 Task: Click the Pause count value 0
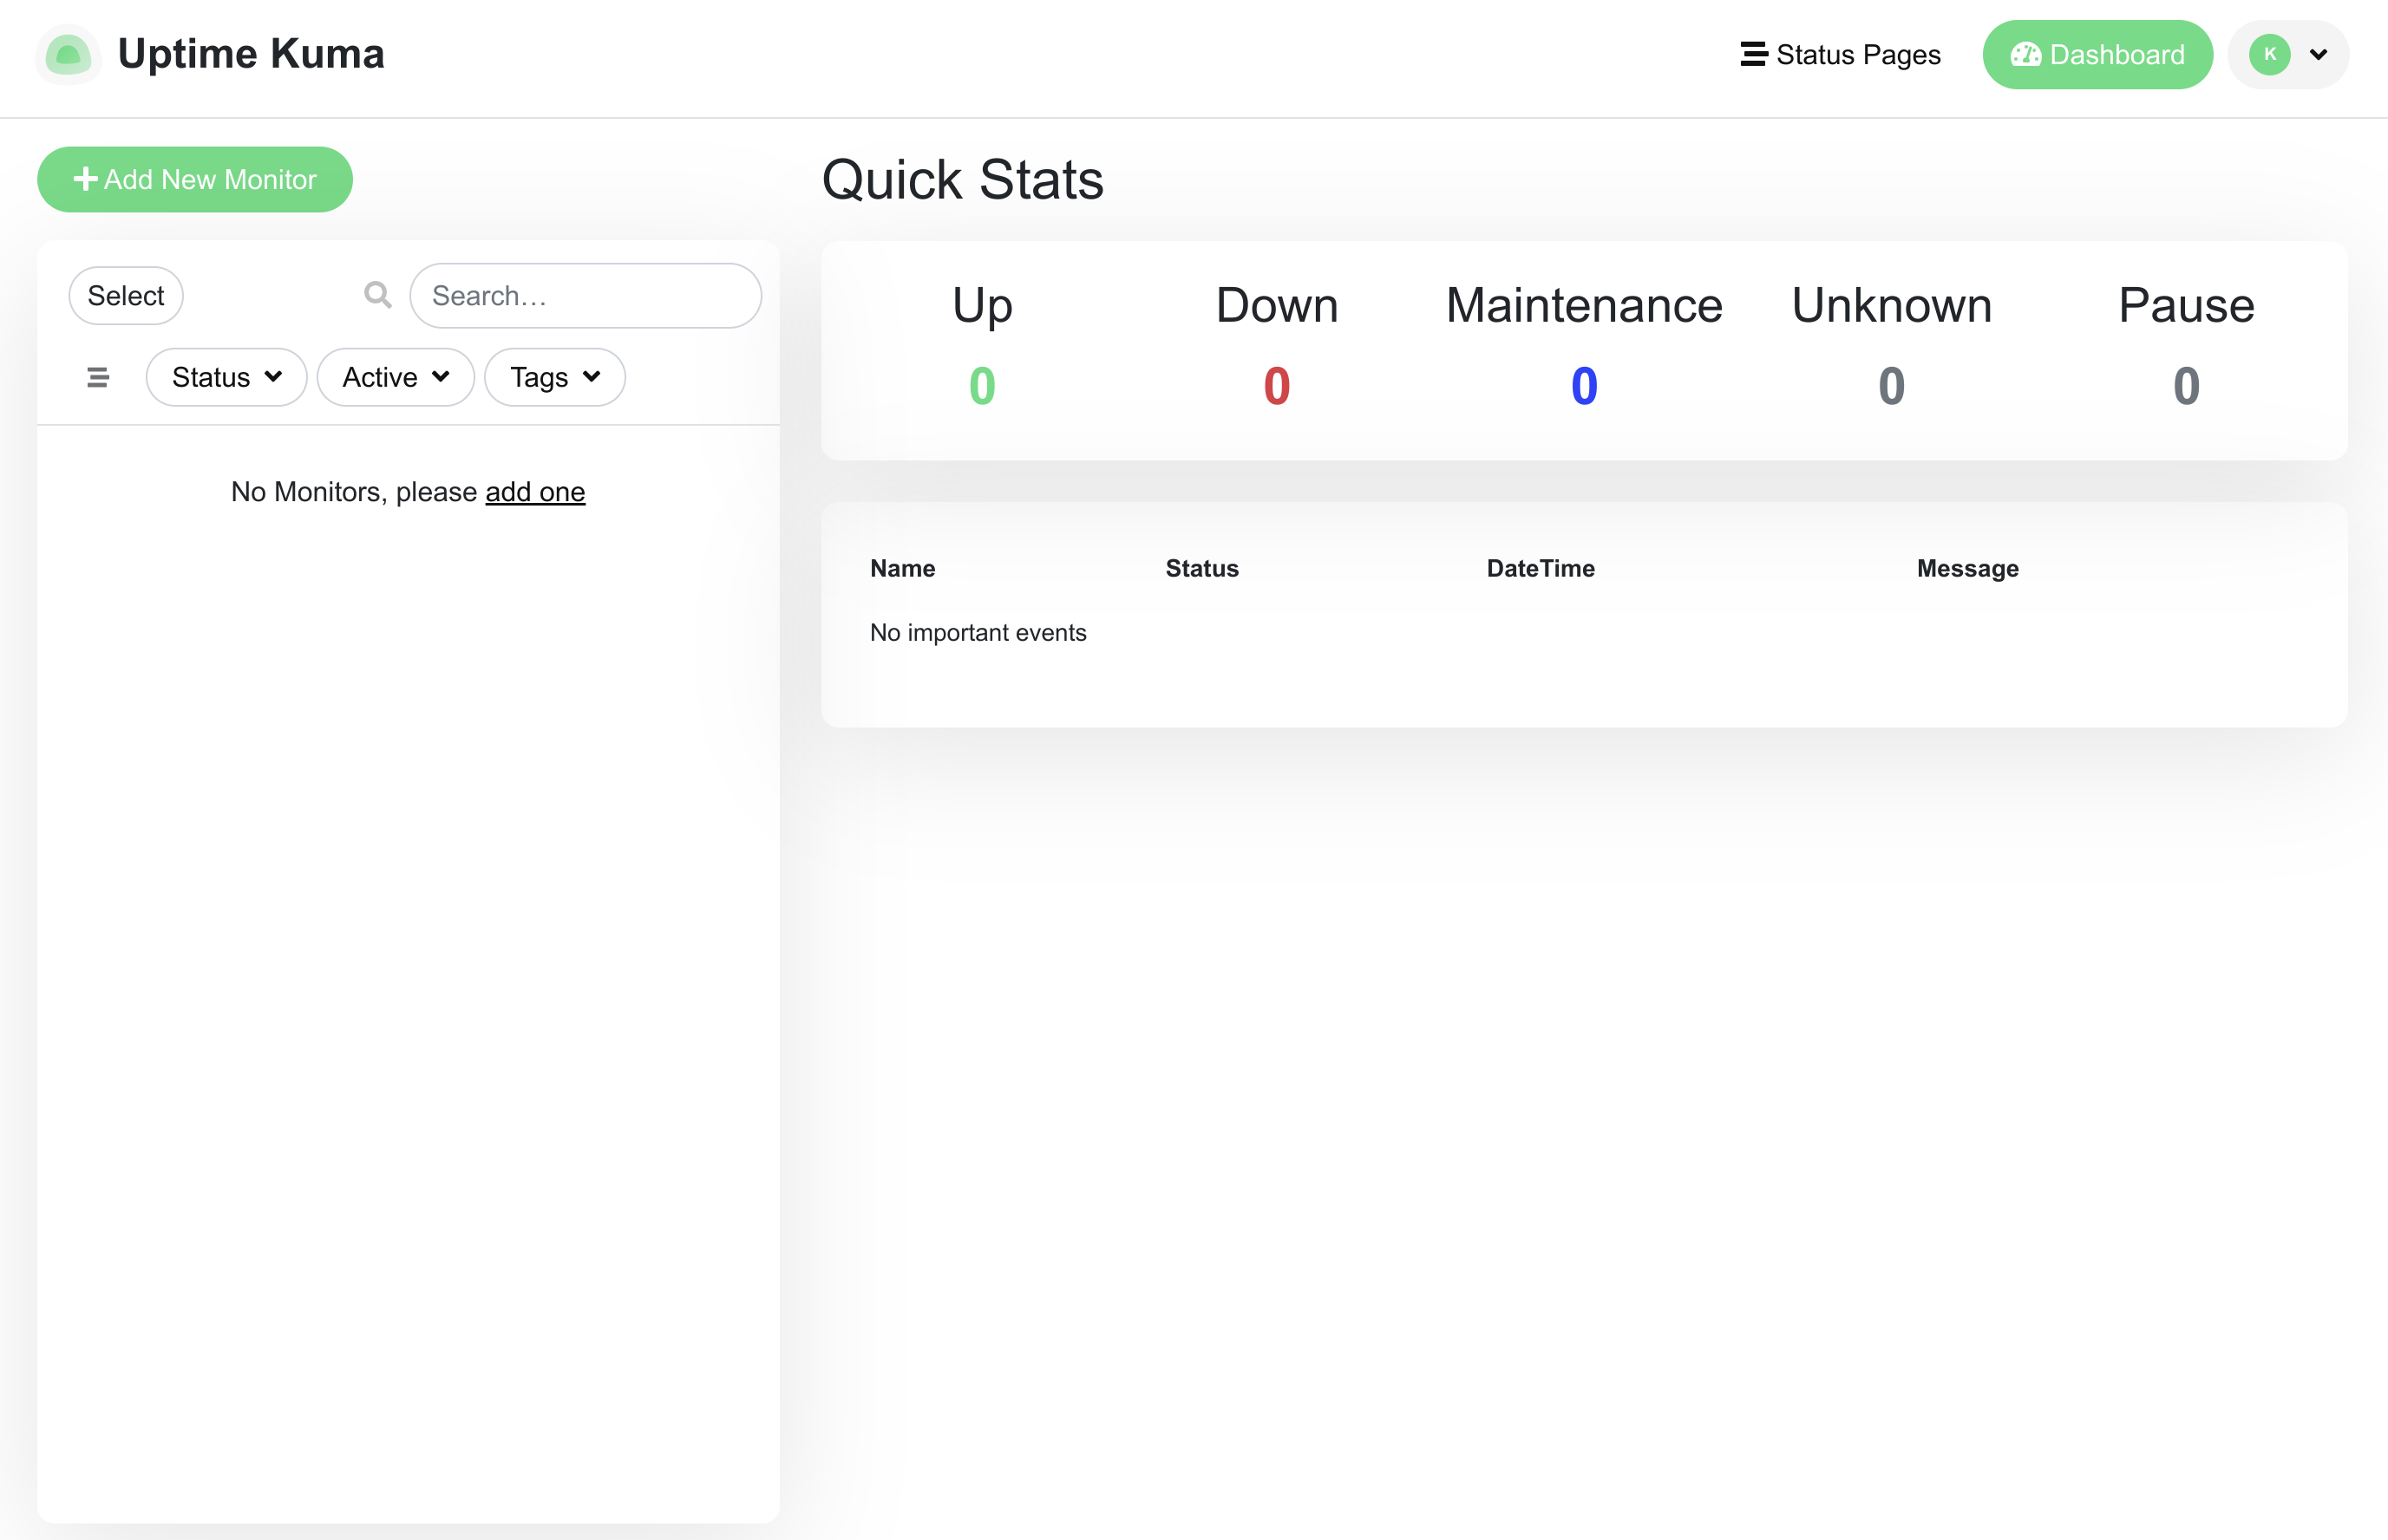(x=2187, y=386)
